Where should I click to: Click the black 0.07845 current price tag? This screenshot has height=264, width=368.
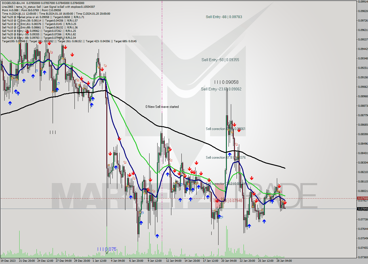[362, 209]
